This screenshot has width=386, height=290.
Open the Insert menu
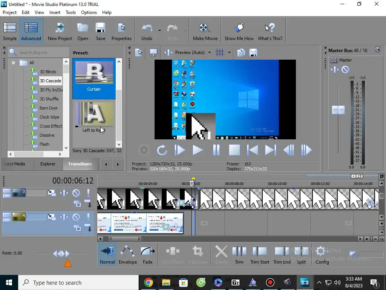tap(55, 12)
